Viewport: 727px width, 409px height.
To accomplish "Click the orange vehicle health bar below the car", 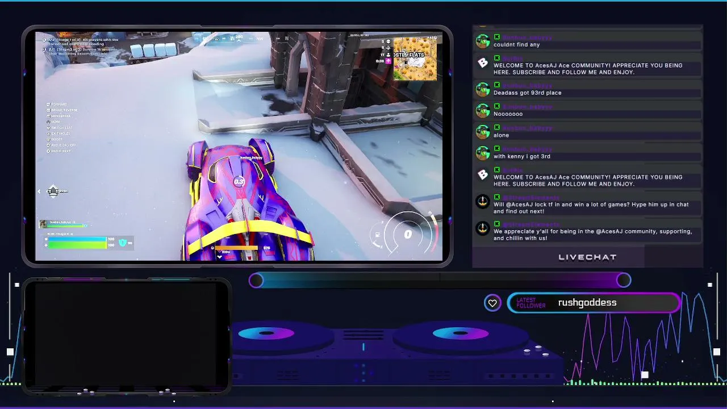I will [x=236, y=248].
